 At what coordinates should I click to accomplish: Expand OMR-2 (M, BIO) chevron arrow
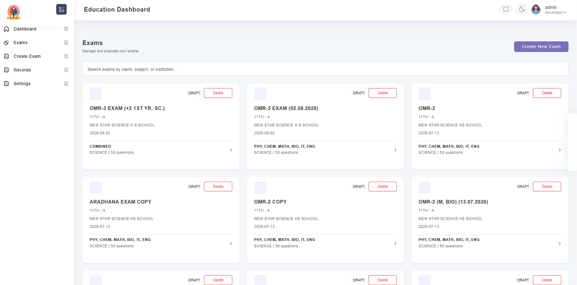coord(560,244)
